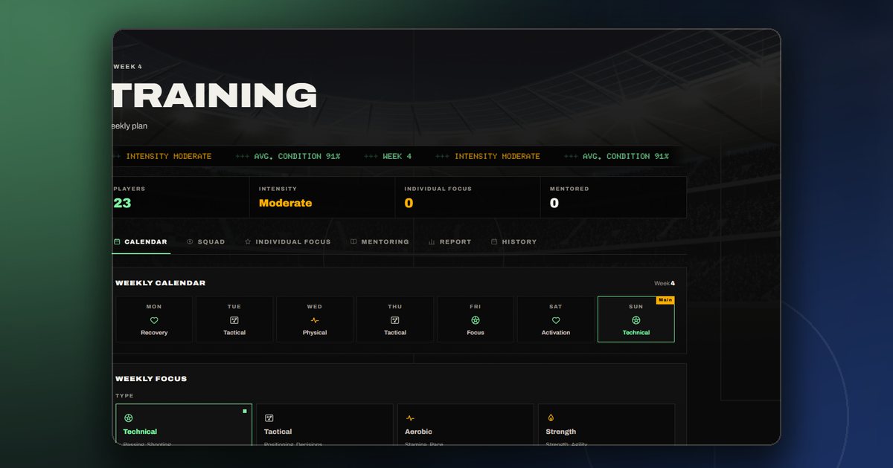893x468 pixels.
Task: Click the Players count 23
Action: pyautogui.click(x=122, y=203)
